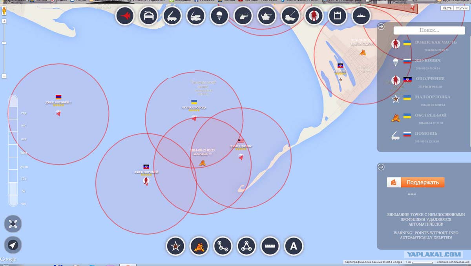Pick the warship icon in top toolbar
Image resolution: width=471 pixels, height=266 pixels.
pos(361,16)
